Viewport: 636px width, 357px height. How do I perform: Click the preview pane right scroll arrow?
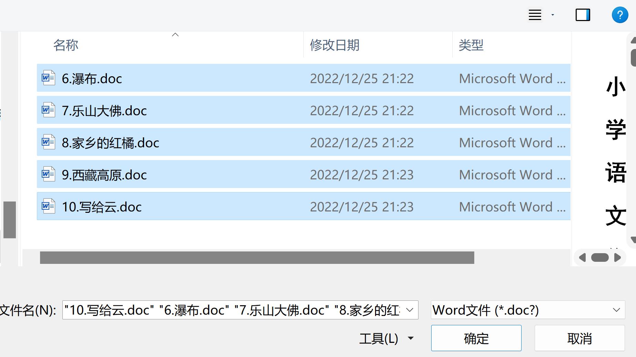[x=617, y=258]
